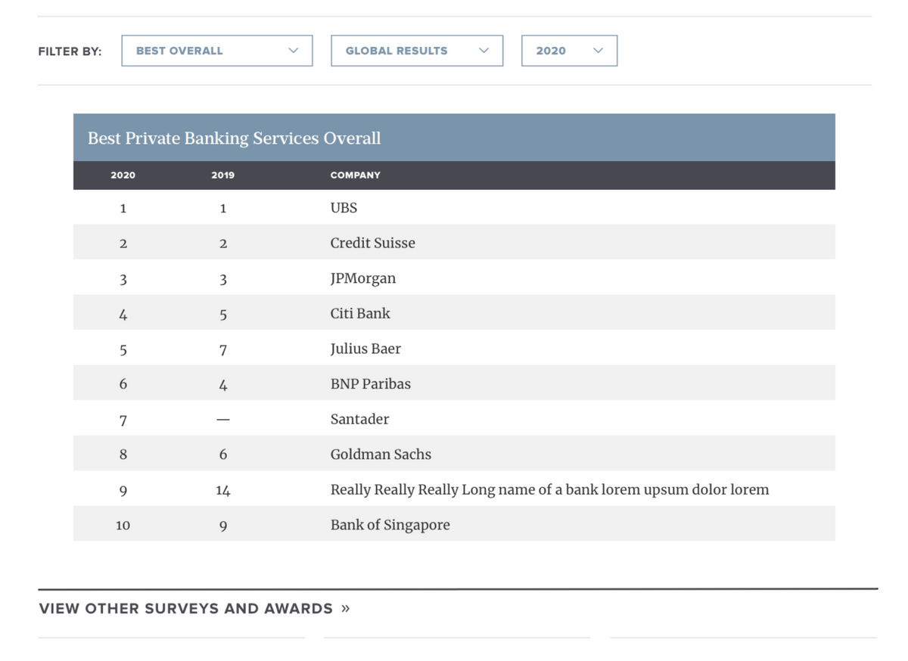Click the dash in Santader's 2019 column

click(222, 420)
